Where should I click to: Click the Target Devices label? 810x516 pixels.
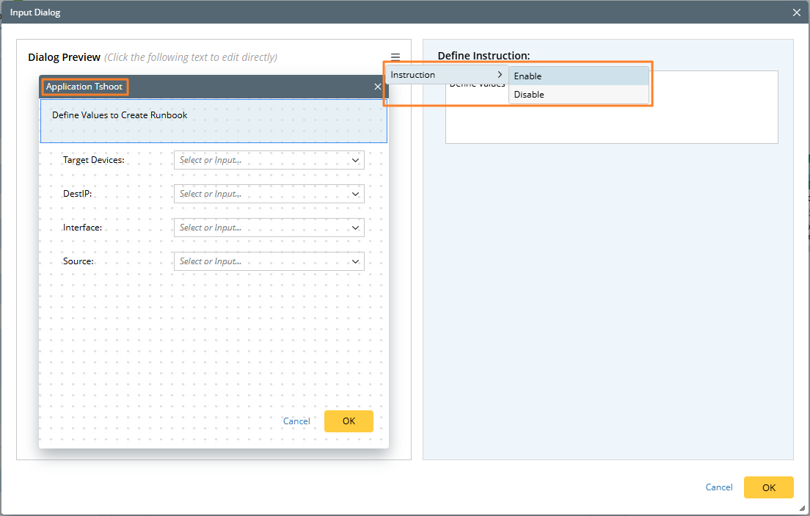click(93, 160)
